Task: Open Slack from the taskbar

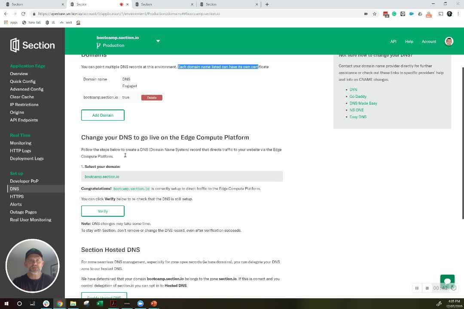Action: pyautogui.click(x=46, y=304)
